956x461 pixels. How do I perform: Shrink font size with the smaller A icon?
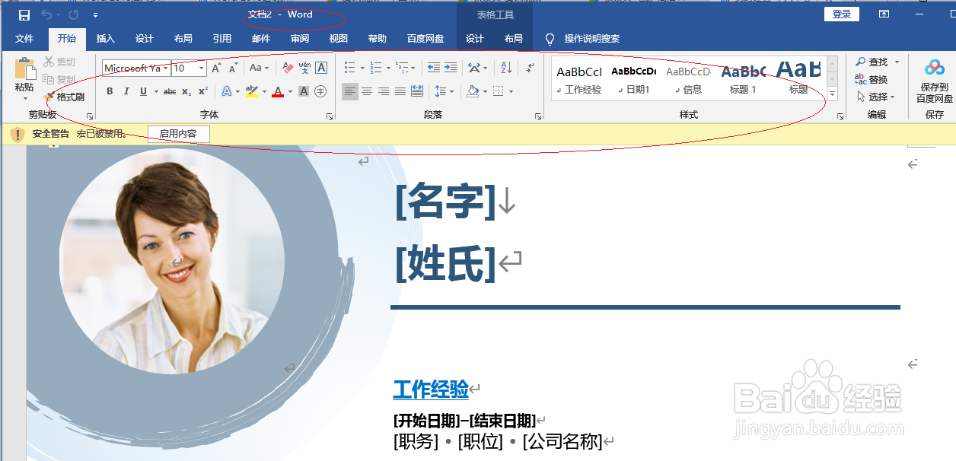coord(234,68)
